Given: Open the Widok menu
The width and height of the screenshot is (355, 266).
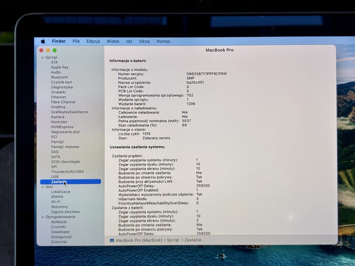Looking at the screenshot, I should (113, 41).
